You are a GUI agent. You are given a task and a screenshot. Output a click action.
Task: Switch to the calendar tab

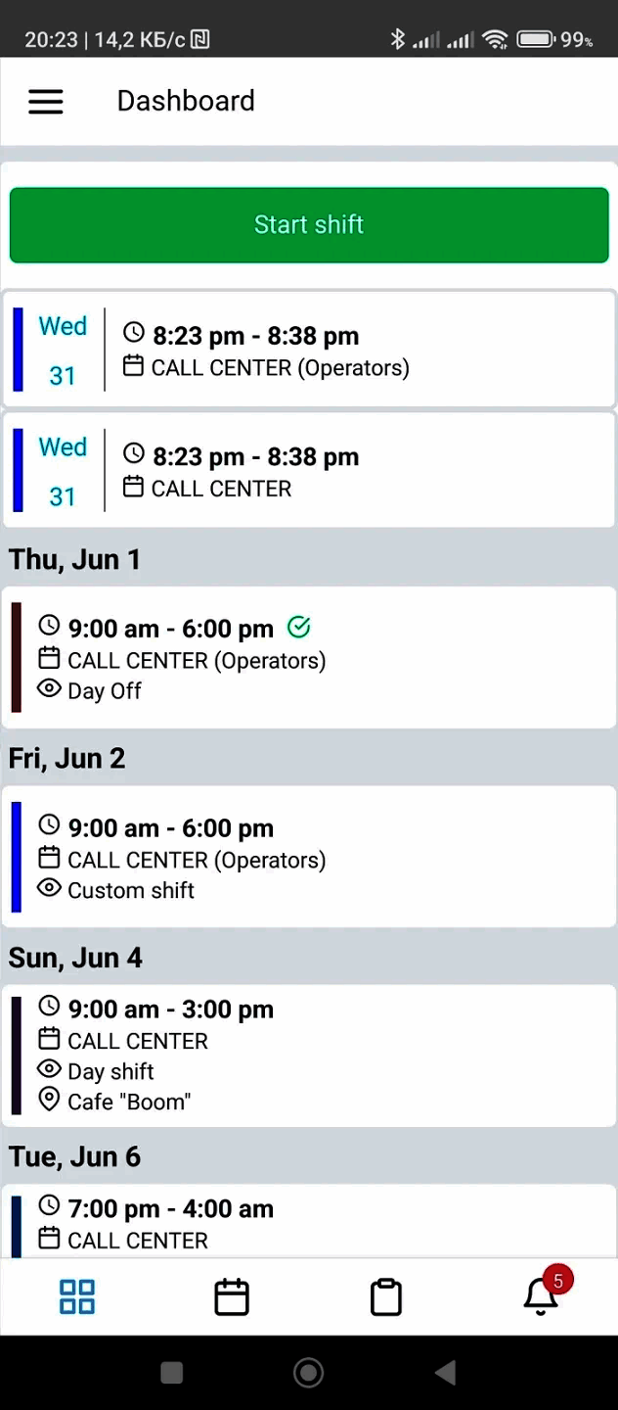pyautogui.click(x=232, y=1296)
